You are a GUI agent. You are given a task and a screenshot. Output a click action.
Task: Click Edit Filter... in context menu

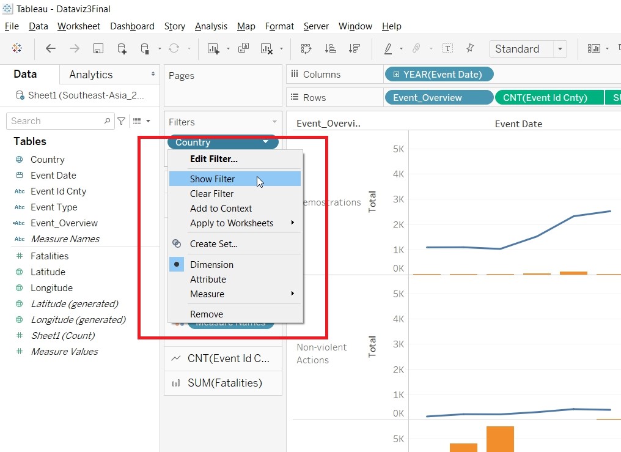point(213,159)
